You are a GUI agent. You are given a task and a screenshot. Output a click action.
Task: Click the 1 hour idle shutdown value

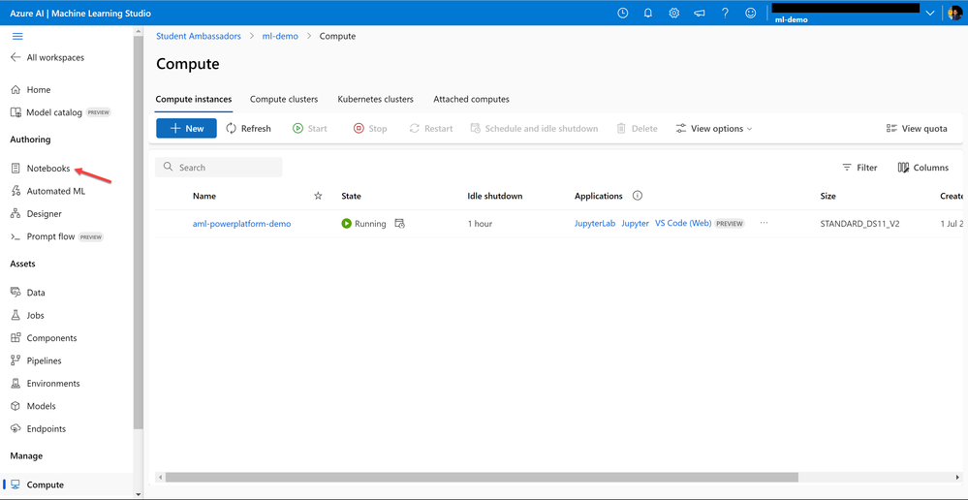pyautogui.click(x=480, y=224)
